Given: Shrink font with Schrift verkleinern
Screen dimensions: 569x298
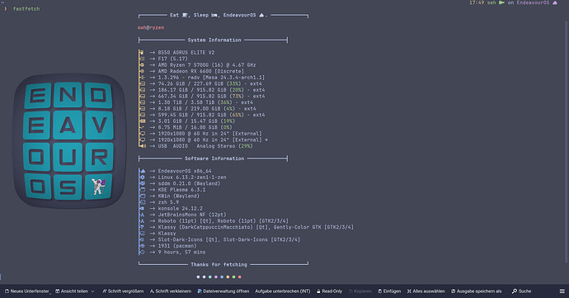Looking at the screenshot, I should pos(171,291).
